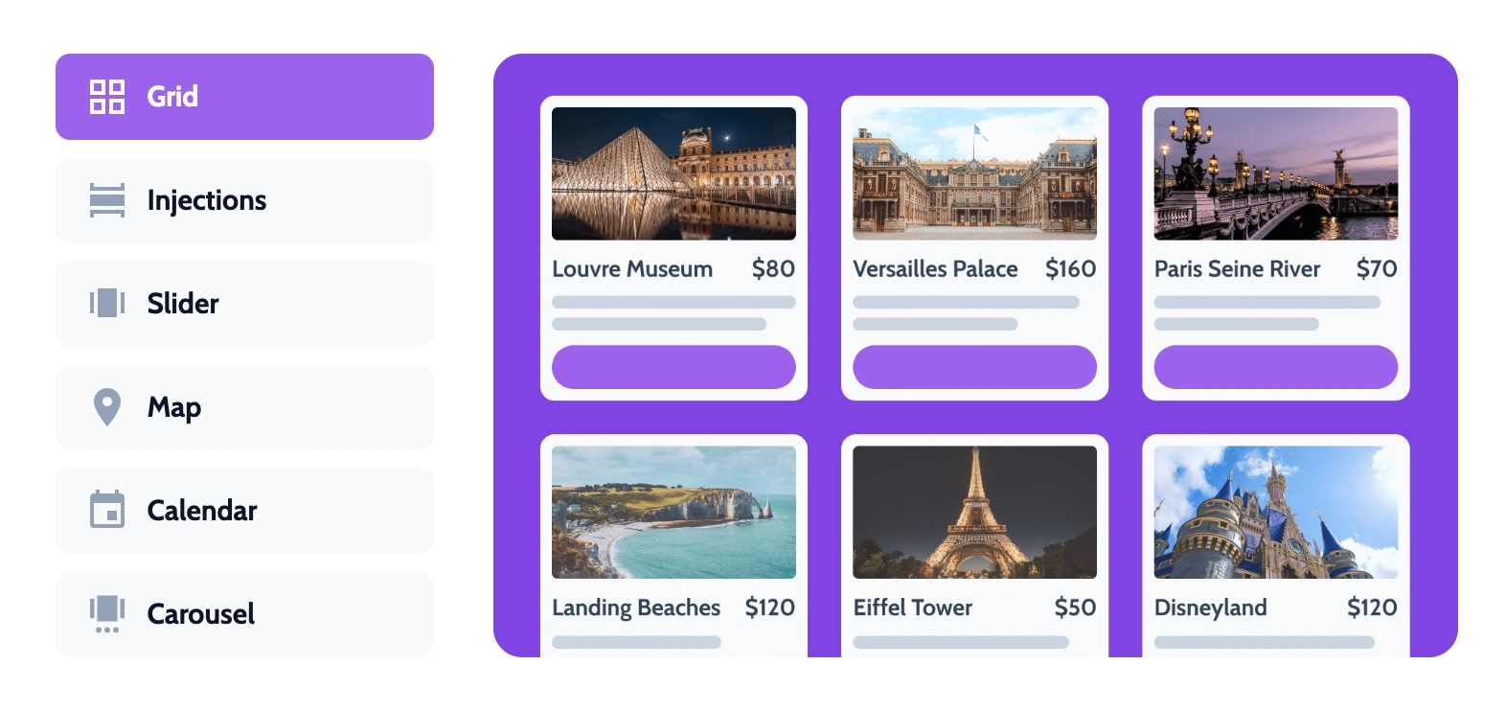Click the Calendar icon
1506x710 pixels.
click(107, 510)
